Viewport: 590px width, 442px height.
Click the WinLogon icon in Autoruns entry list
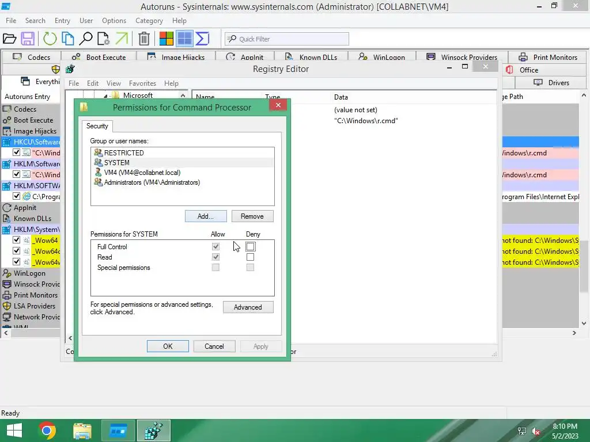tap(7, 273)
